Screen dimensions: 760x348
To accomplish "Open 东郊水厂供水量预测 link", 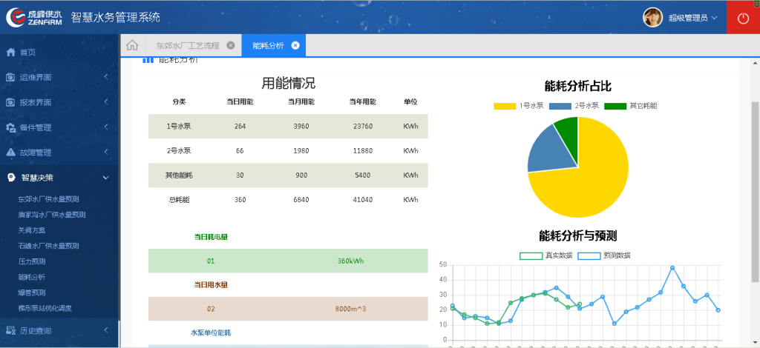I will point(48,199).
